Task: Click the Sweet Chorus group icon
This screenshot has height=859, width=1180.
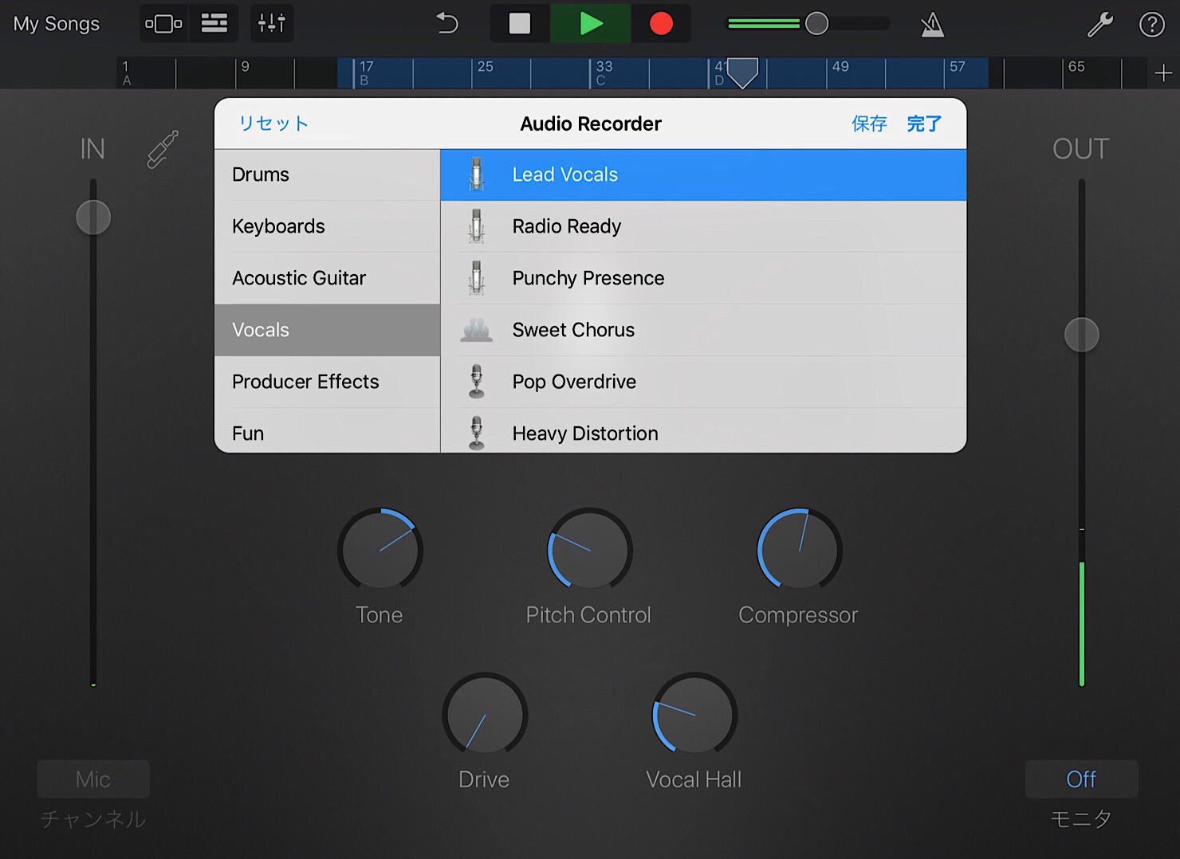Action: 477,330
